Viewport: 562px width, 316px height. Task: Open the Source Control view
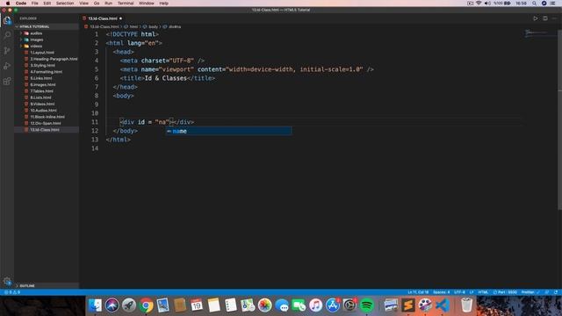pyautogui.click(x=7, y=51)
